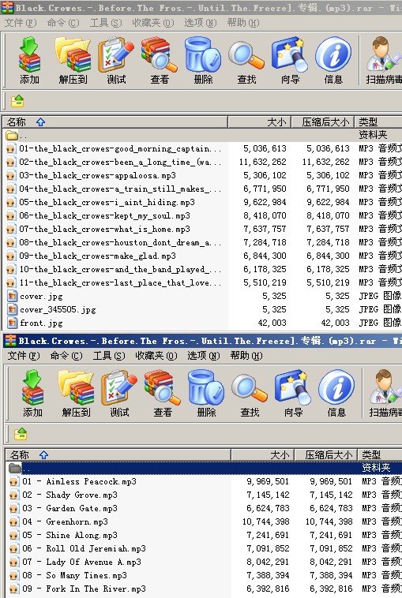Sort by 压缩后大小 column in top window

pyautogui.click(x=322, y=122)
